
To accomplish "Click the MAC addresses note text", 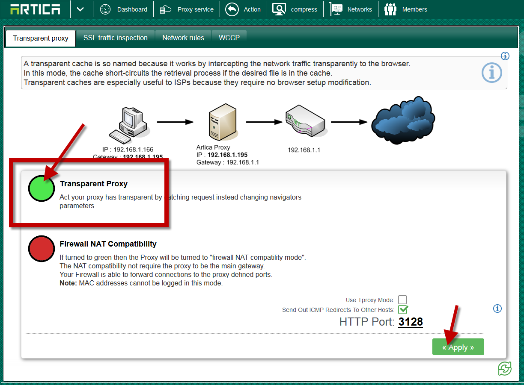I will coord(141,283).
